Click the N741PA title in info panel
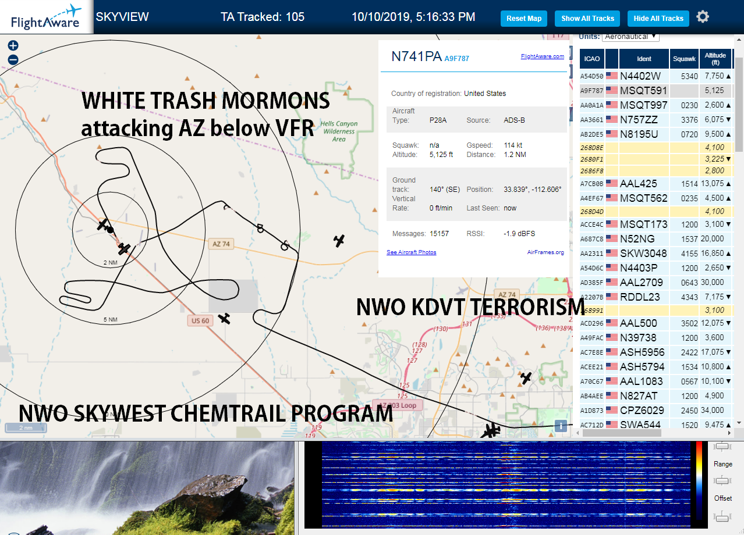This screenshot has height=535, width=744. pos(416,56)
